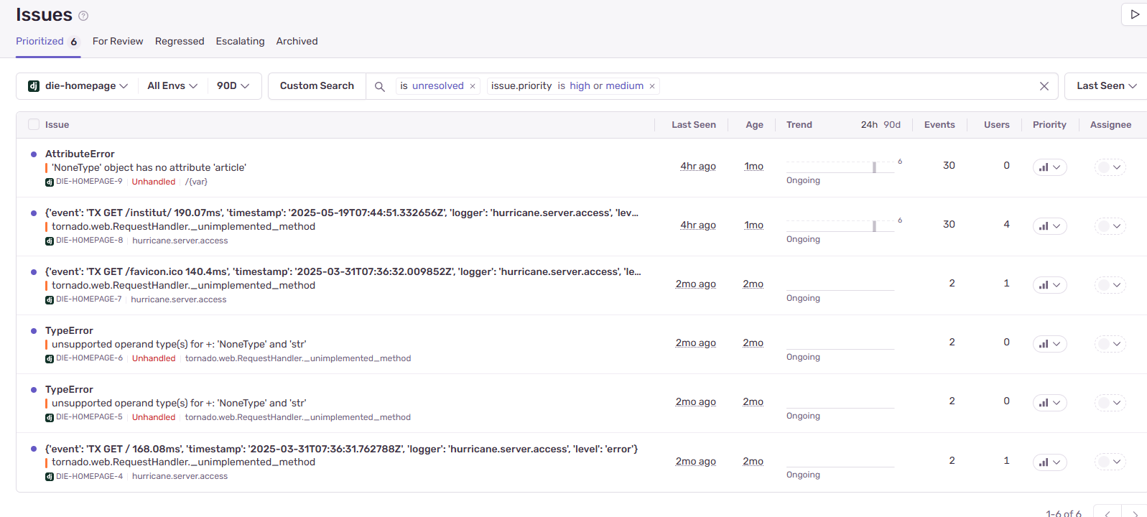Remove the issue.priority filter token
1147x517 pixels.
(x=652, y=86)
